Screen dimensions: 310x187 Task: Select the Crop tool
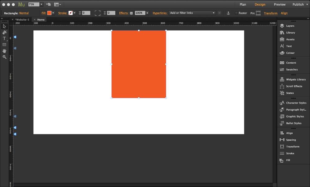pyautogui.click(x=4, y=32)
